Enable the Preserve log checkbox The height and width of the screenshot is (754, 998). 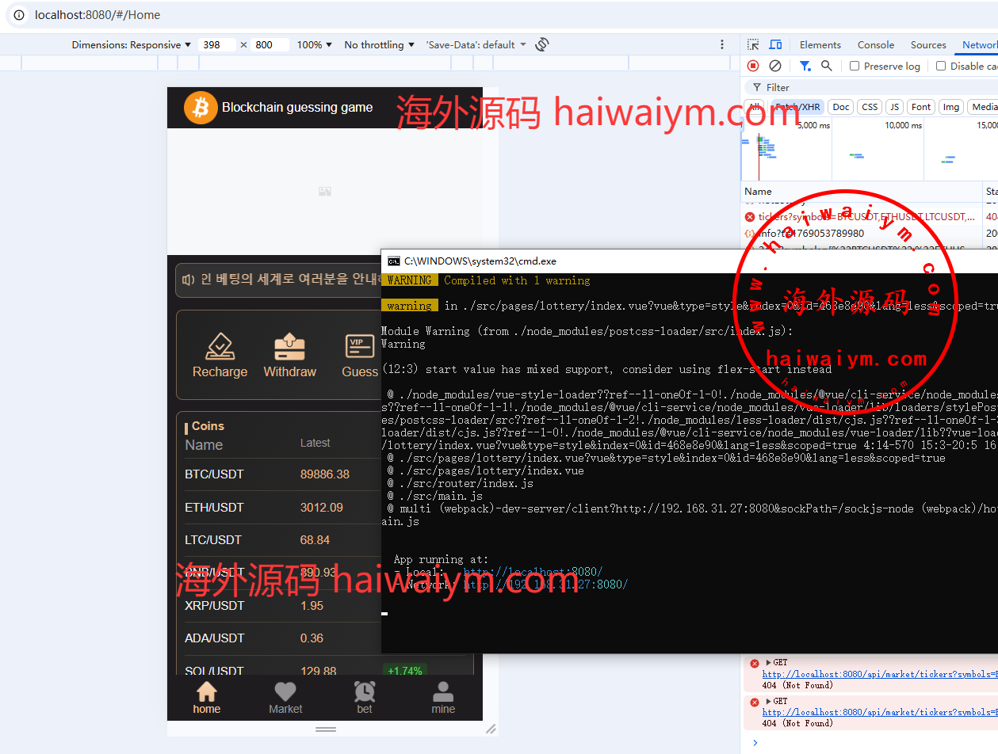point(855,66)
